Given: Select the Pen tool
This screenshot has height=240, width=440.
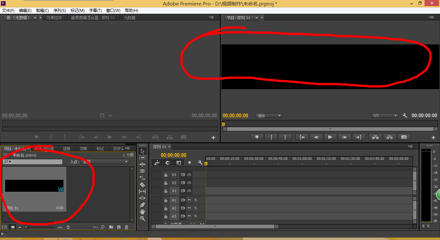Looking at the screenshot, I should tap(142, 205).
